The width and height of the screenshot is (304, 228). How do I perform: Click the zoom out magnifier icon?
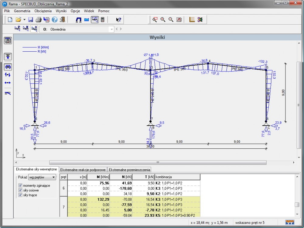(x=171, y=20)
